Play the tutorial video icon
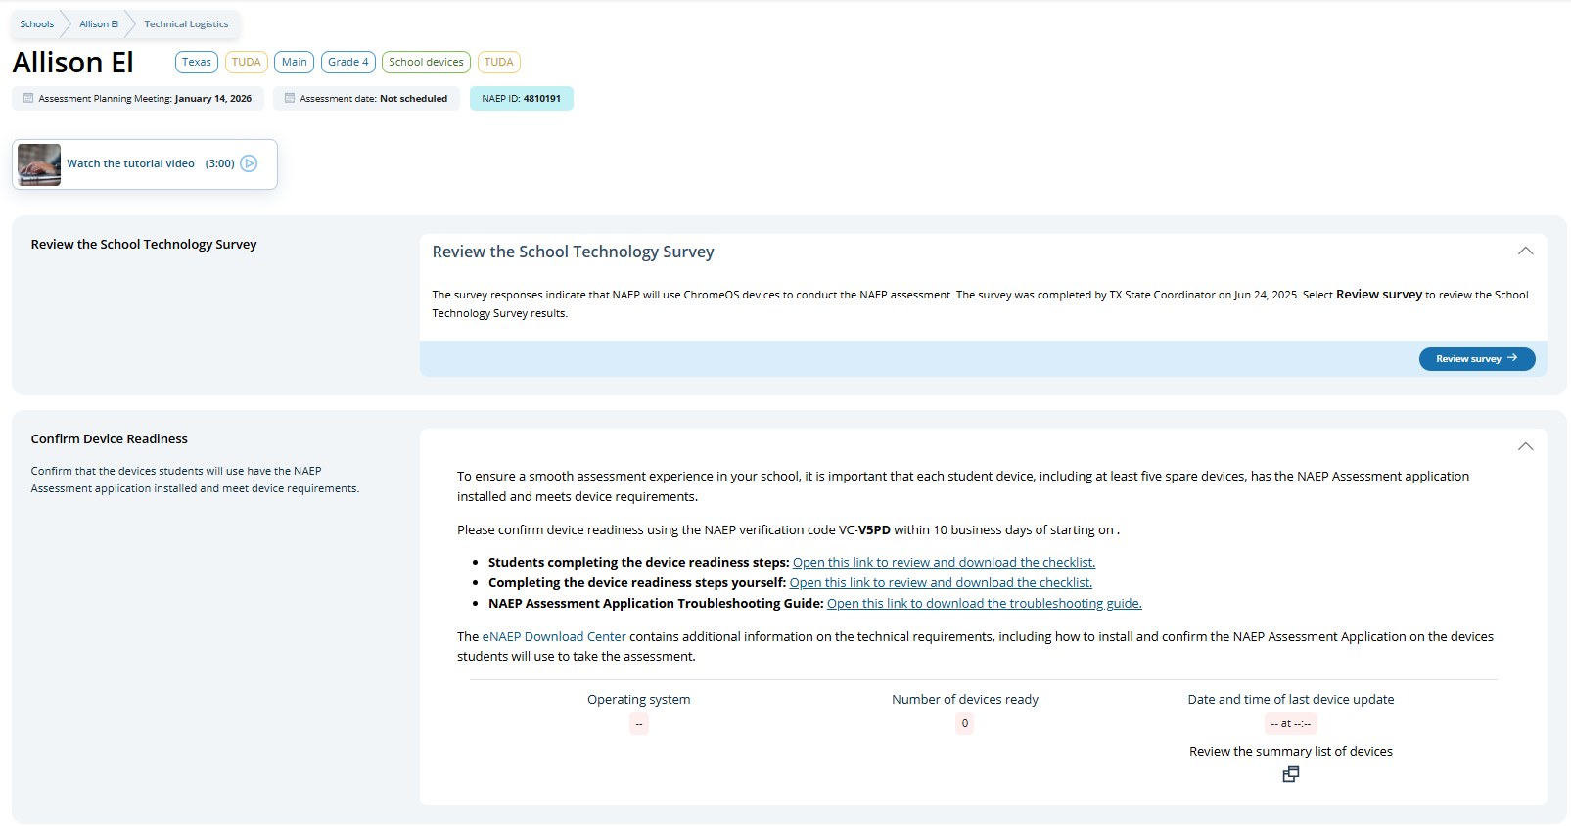This screenshot has width=1571, height=826. (250, 163)
